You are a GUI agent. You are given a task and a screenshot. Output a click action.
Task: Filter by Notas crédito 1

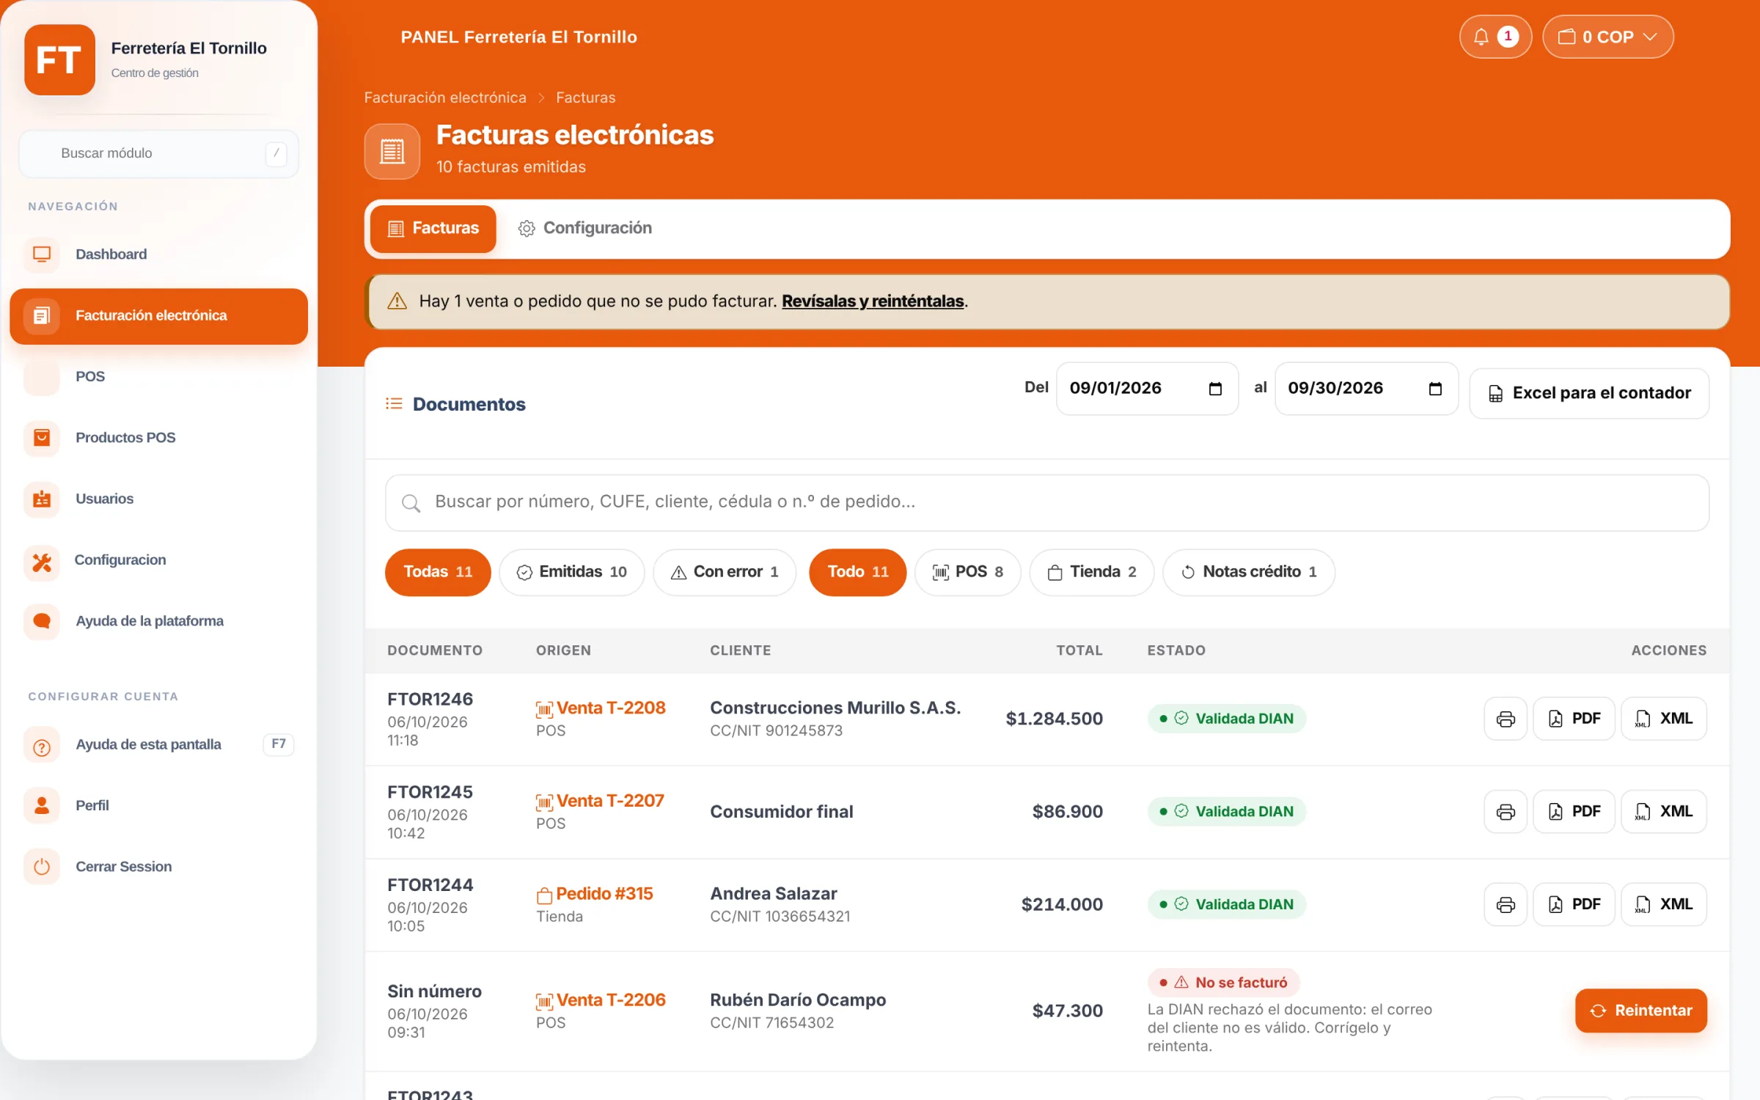pyautogui.click(x=1249, y=572)
